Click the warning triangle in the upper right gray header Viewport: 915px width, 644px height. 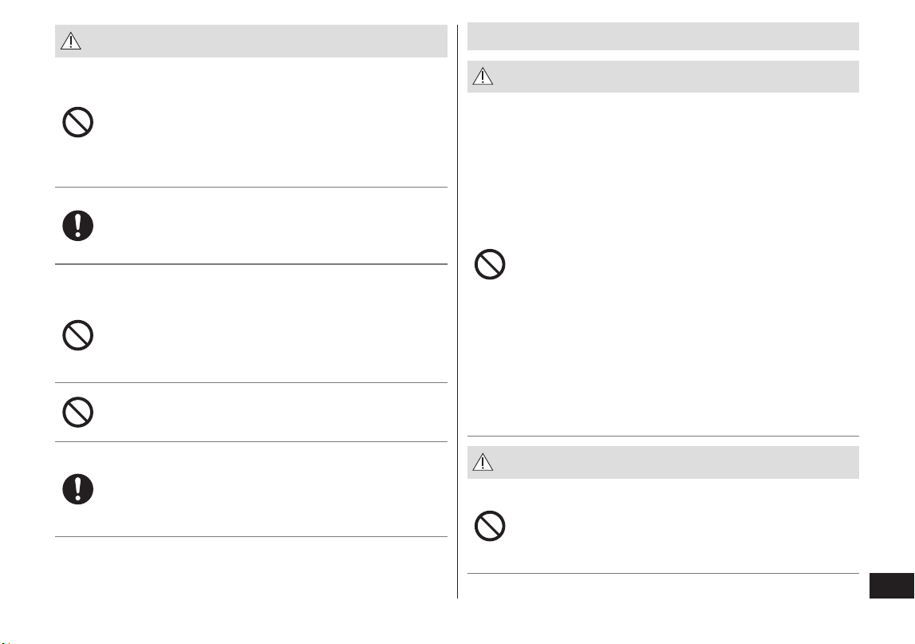483,77
